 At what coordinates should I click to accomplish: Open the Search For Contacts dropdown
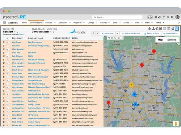tap(9, 32)
